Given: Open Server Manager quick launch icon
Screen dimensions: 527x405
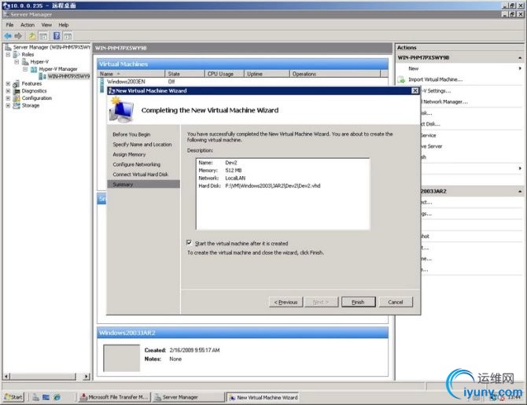Looking at the screenshot, I should pos(35,397).
